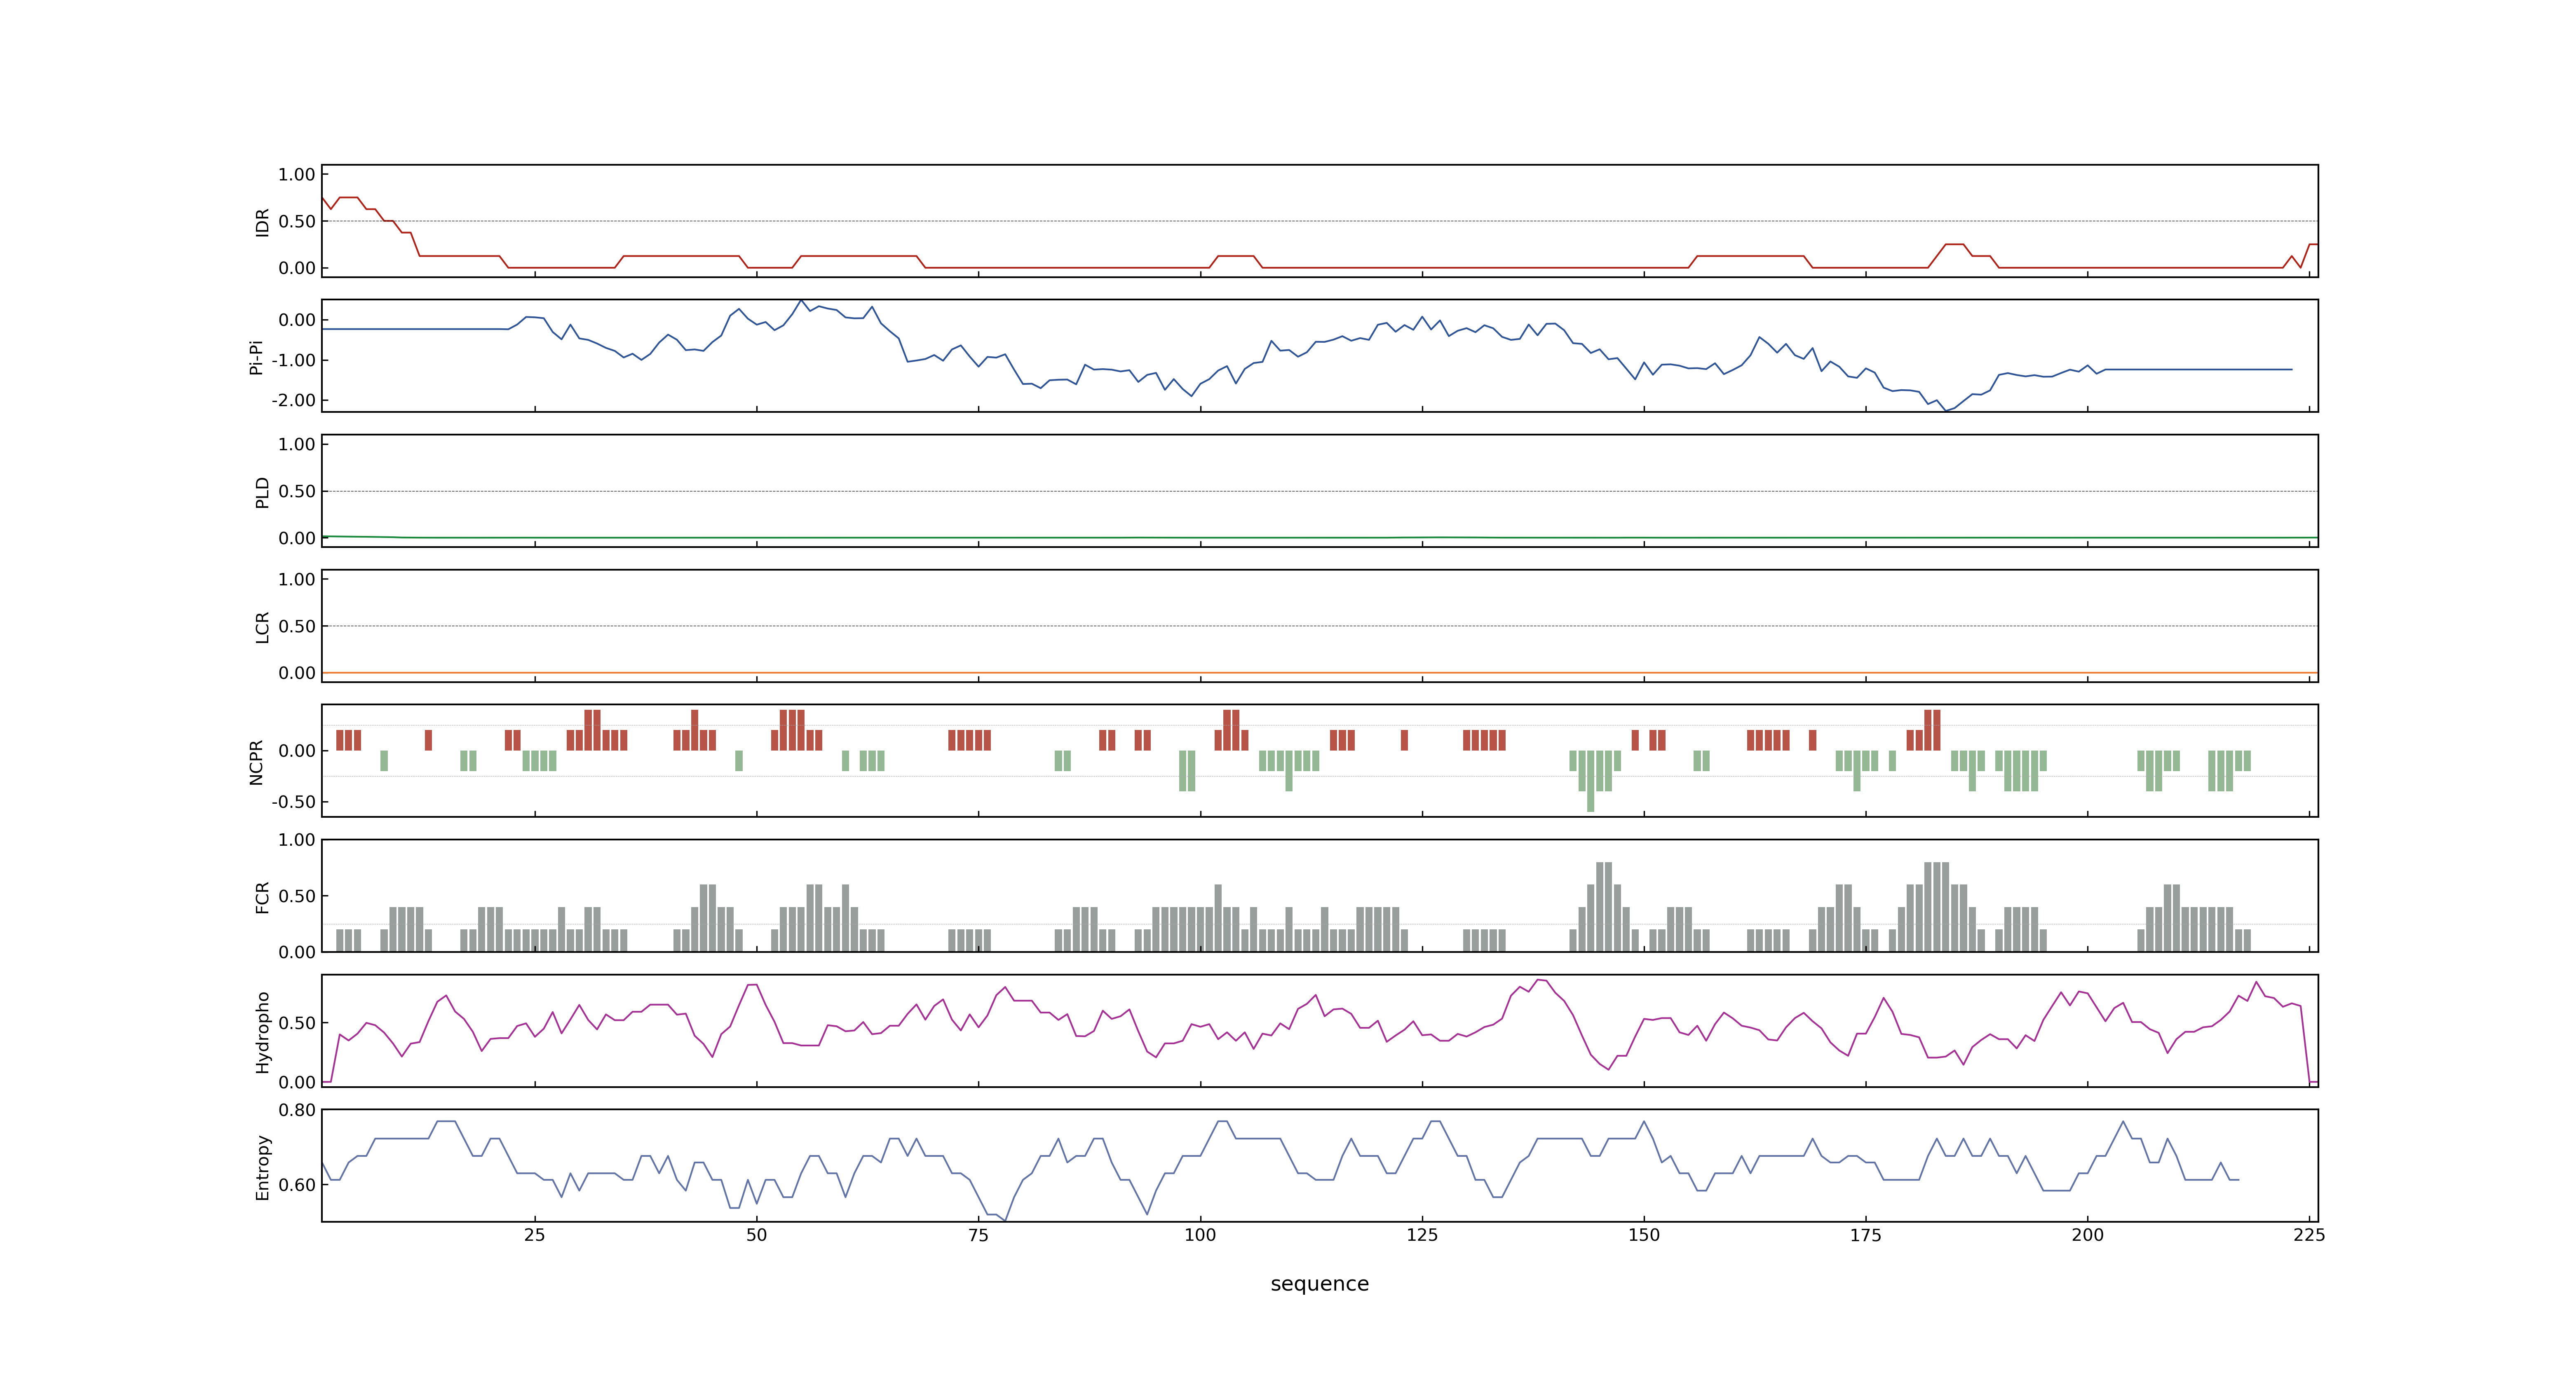This screenshot has width=2576, height=1373.
Task: Select the x-axis tick label 125
Action: [1422, 1235]
